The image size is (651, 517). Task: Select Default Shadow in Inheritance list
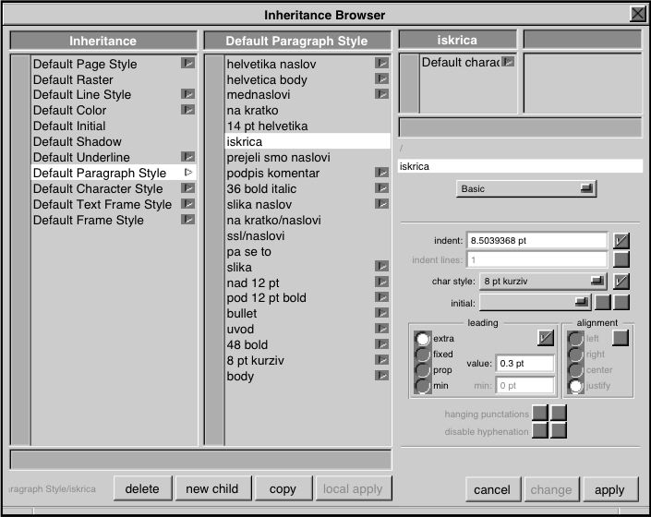click(114, 141)
